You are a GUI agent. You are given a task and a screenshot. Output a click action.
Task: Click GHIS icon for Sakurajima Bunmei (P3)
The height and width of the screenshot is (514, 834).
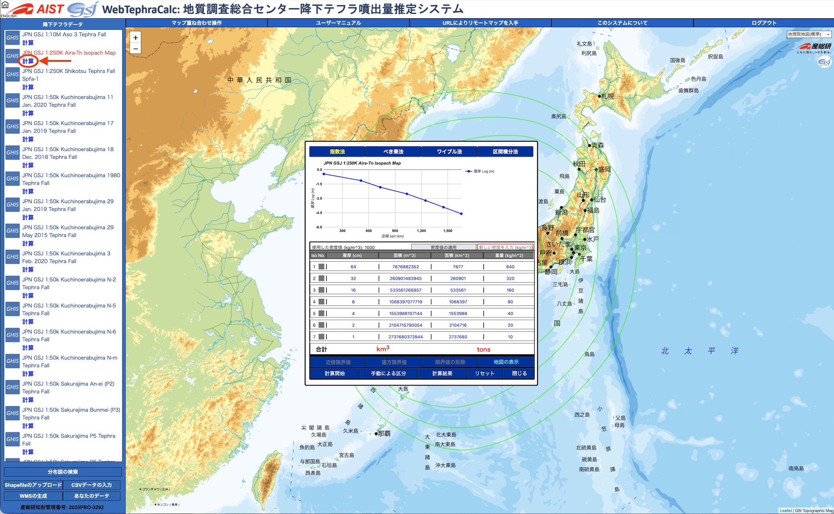[x=13, y=414]
